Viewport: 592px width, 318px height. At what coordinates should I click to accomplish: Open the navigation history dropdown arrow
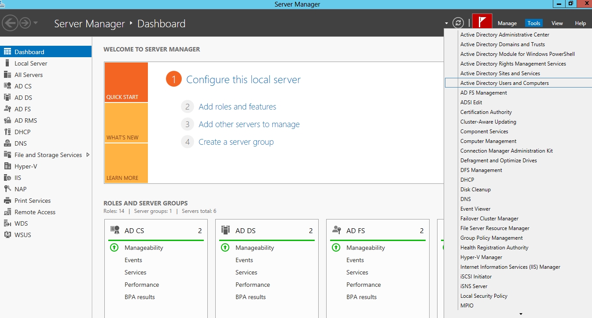(36, 23)
